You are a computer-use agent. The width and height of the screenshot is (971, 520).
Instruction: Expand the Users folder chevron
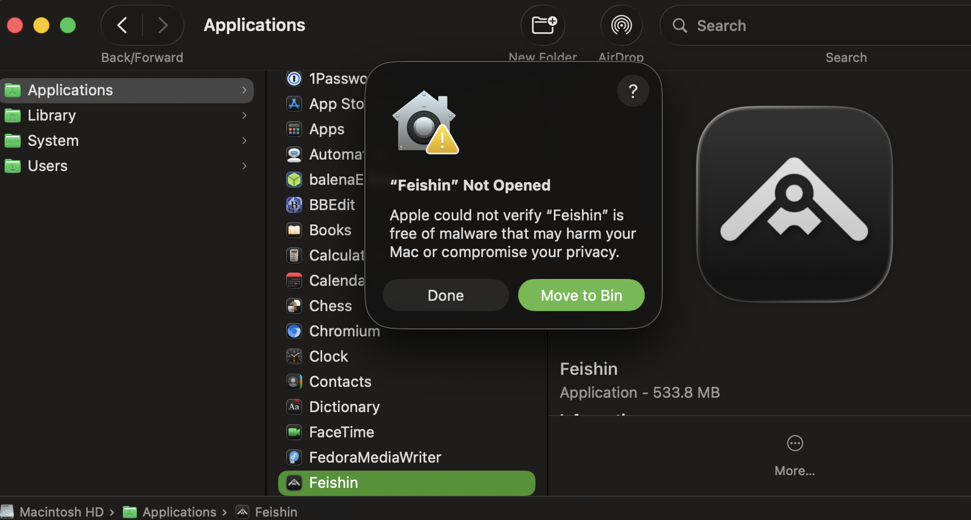pyautogui.click(x=244, y=166)
